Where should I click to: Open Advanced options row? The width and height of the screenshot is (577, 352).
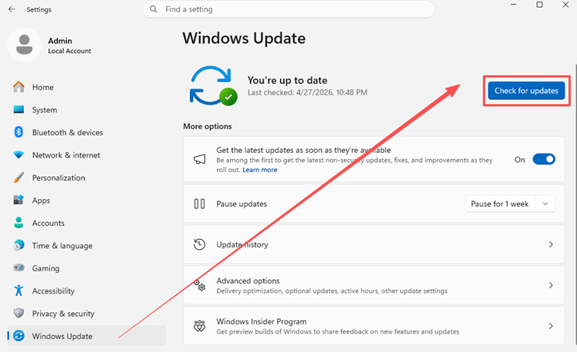click(x=374, y=285)
